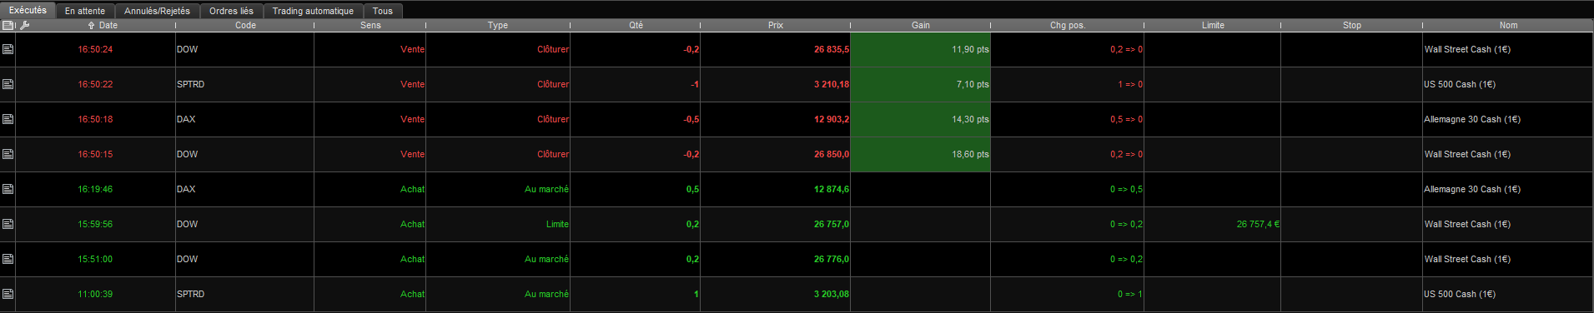Open details icon for 16:50:15 DOW order

(8, 154)
